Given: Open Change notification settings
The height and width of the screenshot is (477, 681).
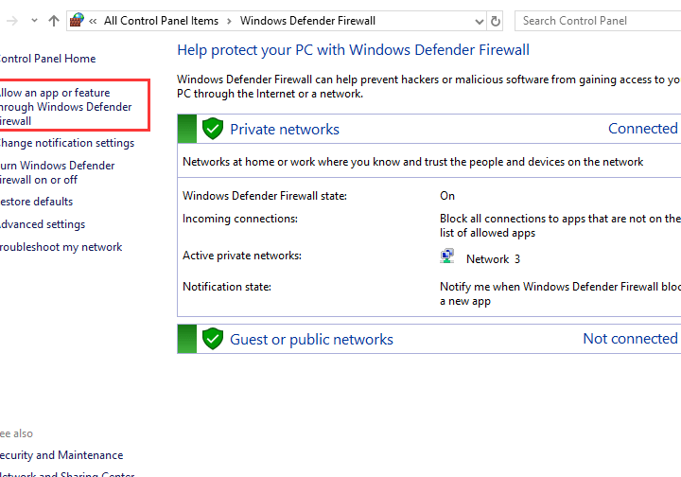Looking at the screenshot, I should tap(66, 143).
